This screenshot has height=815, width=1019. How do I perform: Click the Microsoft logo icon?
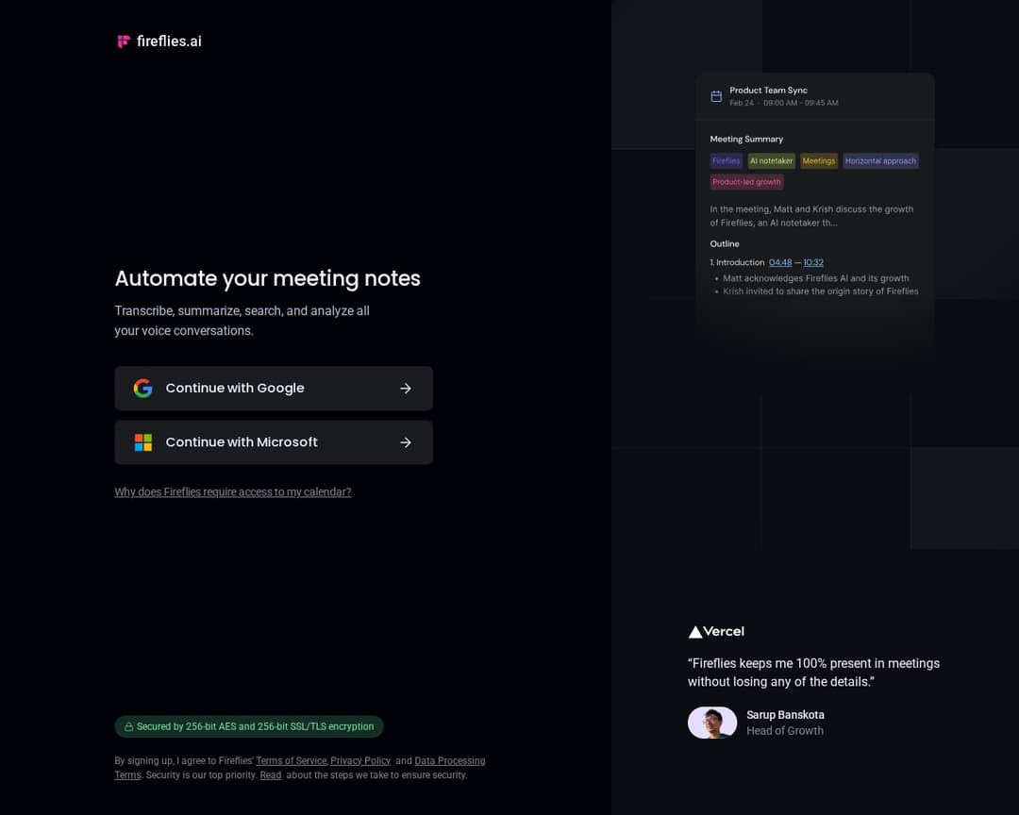(x=143, y=442)
